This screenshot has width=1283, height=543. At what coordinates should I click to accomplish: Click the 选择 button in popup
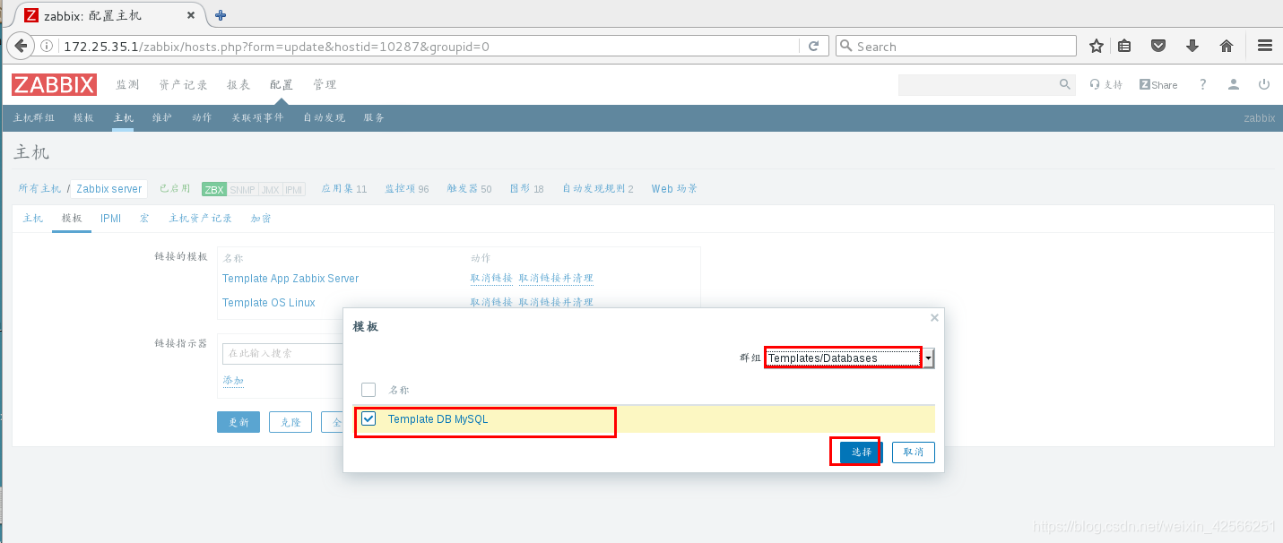(x=862, y=452)
